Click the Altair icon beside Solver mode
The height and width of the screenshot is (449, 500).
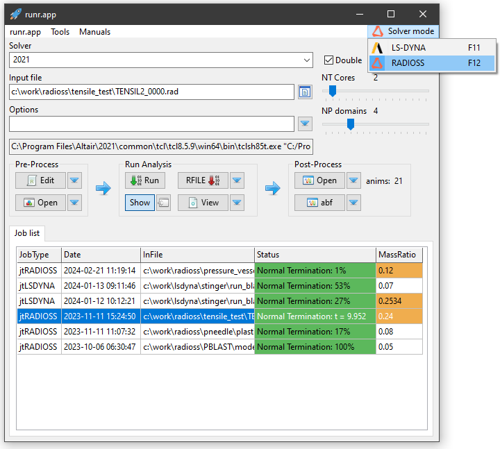(378, 31)
